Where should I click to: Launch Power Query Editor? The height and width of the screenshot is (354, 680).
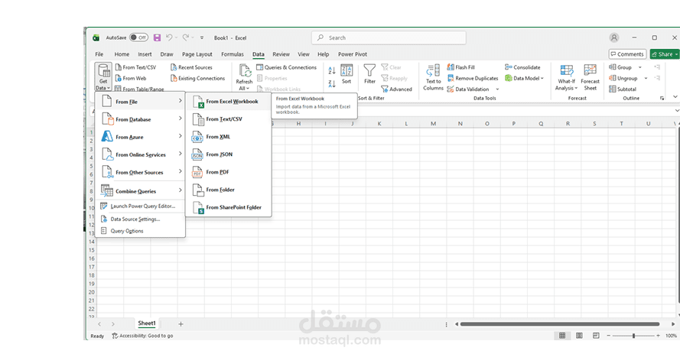click(x=140, y=206)
